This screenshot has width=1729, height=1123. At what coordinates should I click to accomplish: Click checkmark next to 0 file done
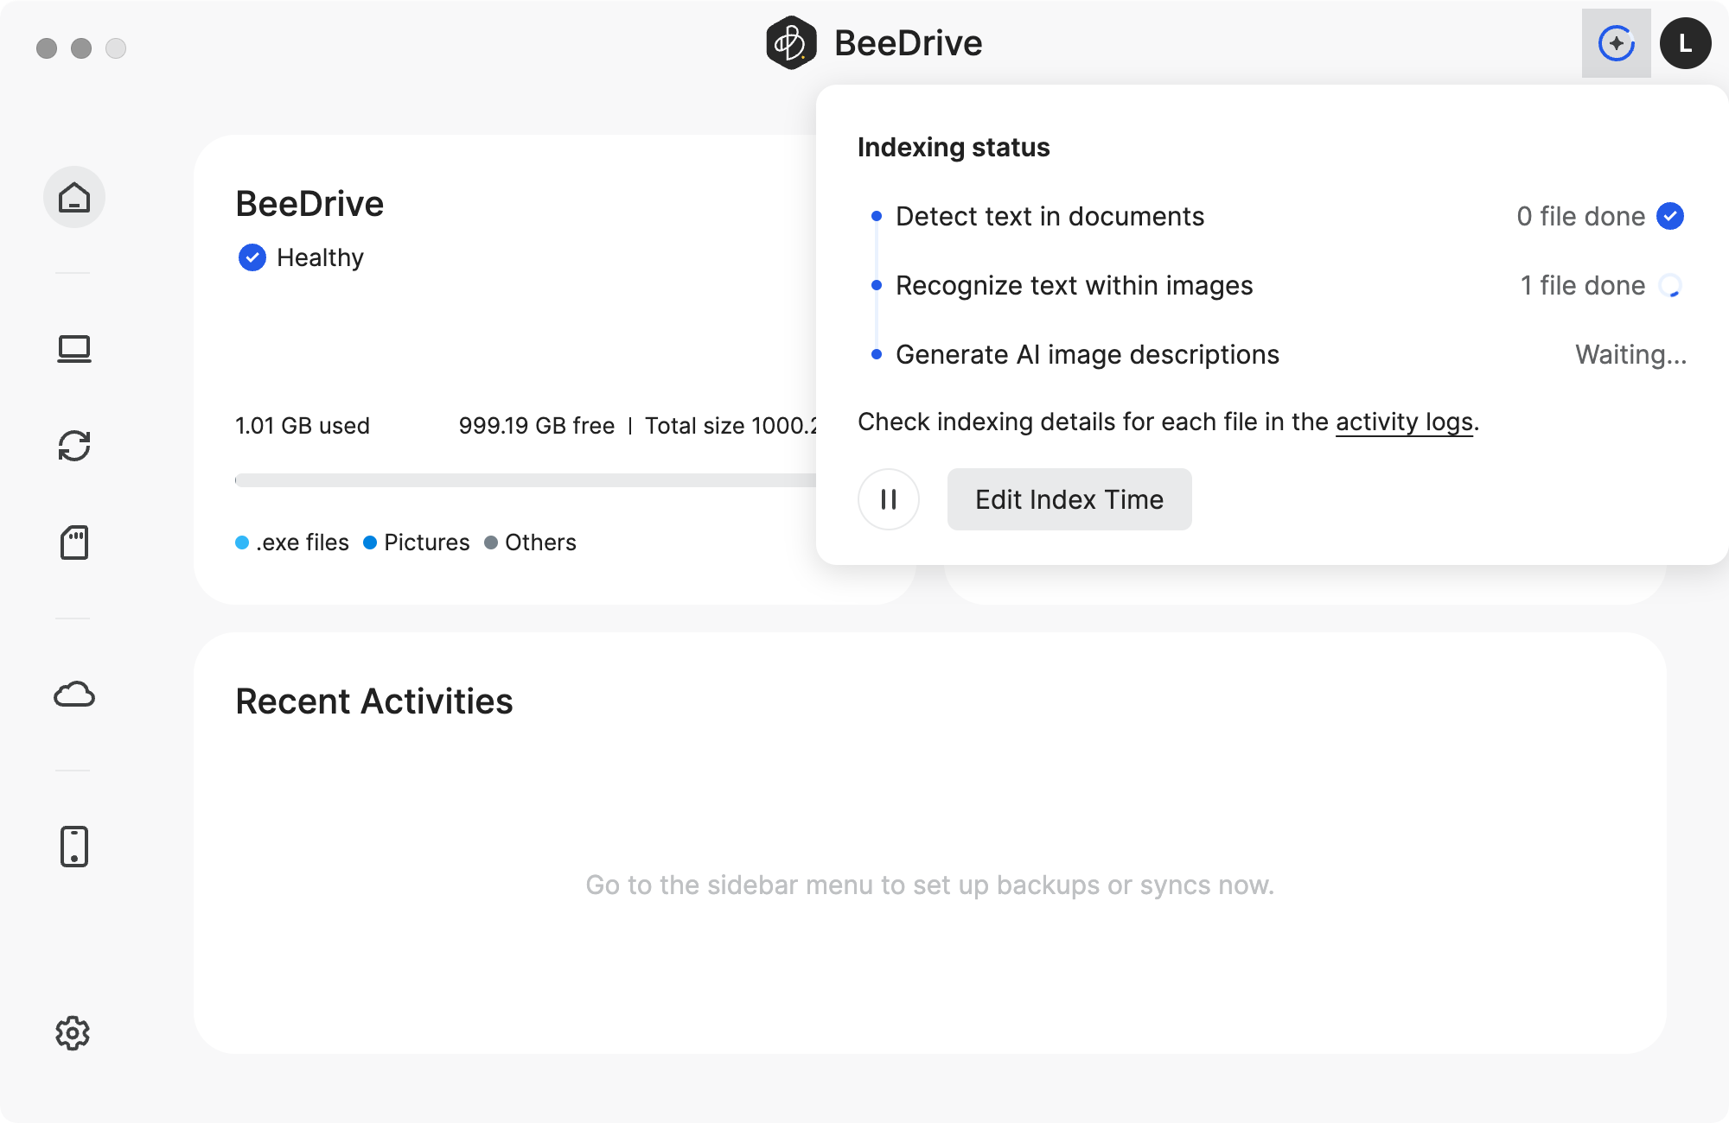tap(1670, 216)
